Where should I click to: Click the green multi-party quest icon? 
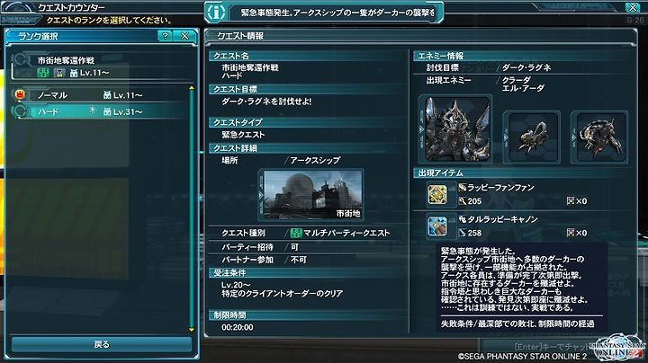pos(296,233)
